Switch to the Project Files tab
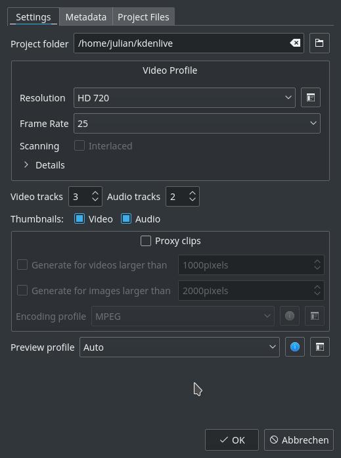Image resolution: width=341 pixels, height=458 pixels. (143, 17)
